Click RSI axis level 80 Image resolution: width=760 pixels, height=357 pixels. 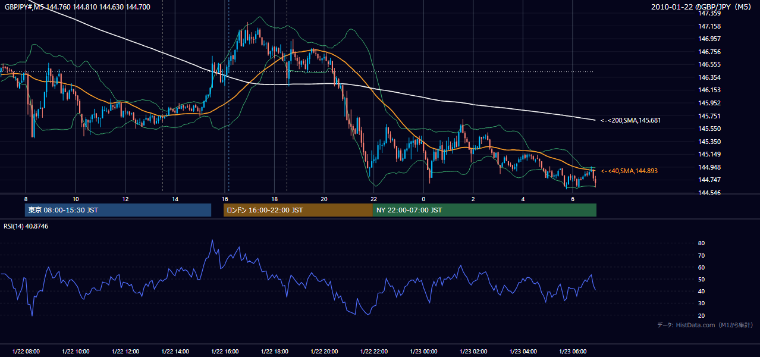pyautogui.click(x=701, y=243)
